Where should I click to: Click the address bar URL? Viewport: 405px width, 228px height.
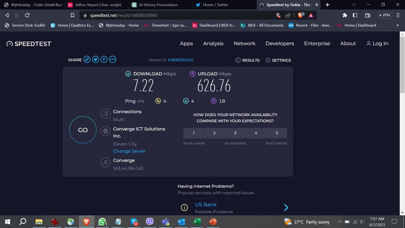pyautogui.click(x=124, y=15)
